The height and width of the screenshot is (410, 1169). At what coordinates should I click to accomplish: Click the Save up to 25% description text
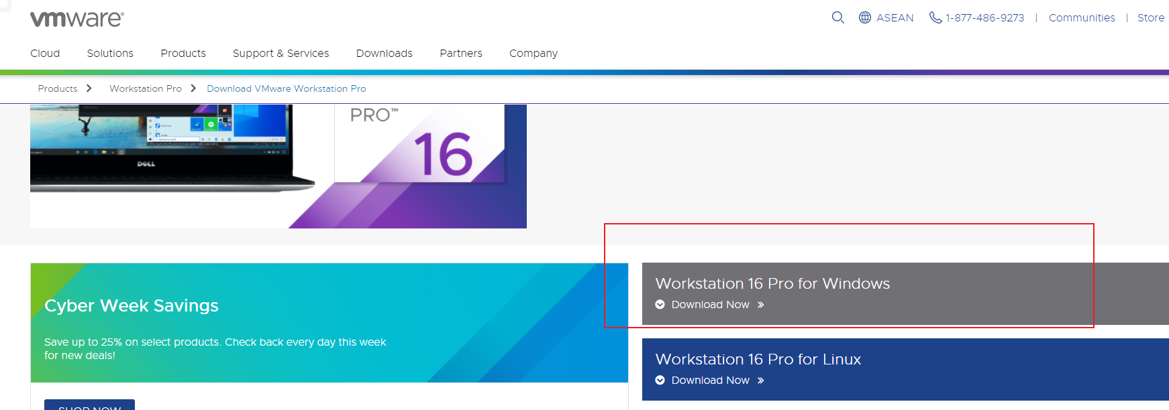215,348
